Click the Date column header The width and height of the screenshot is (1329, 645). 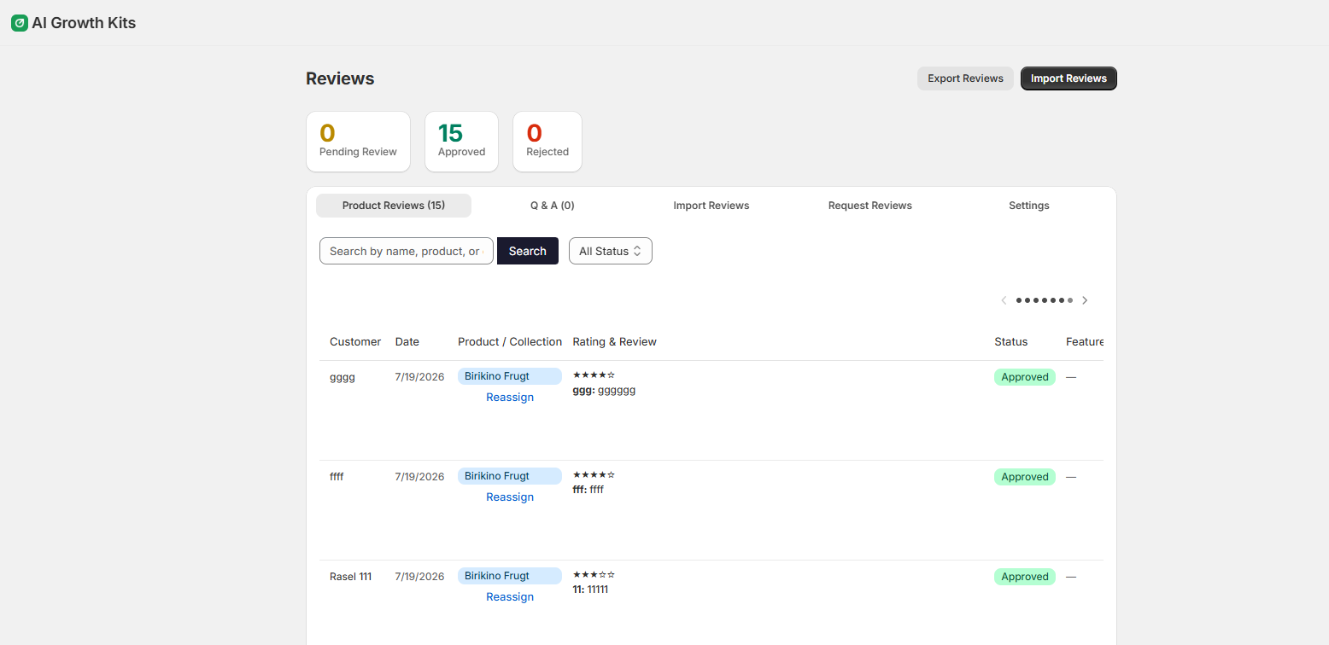pyautogui.click(x=407, y=342)
